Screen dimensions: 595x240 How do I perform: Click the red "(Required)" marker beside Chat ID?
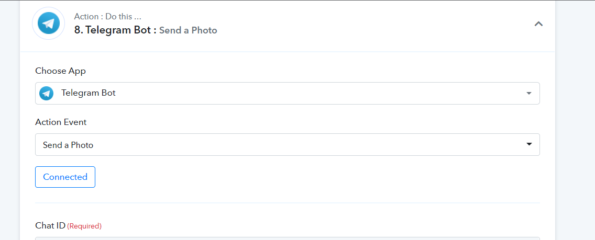pyautogui.click(x=84, y=226)
